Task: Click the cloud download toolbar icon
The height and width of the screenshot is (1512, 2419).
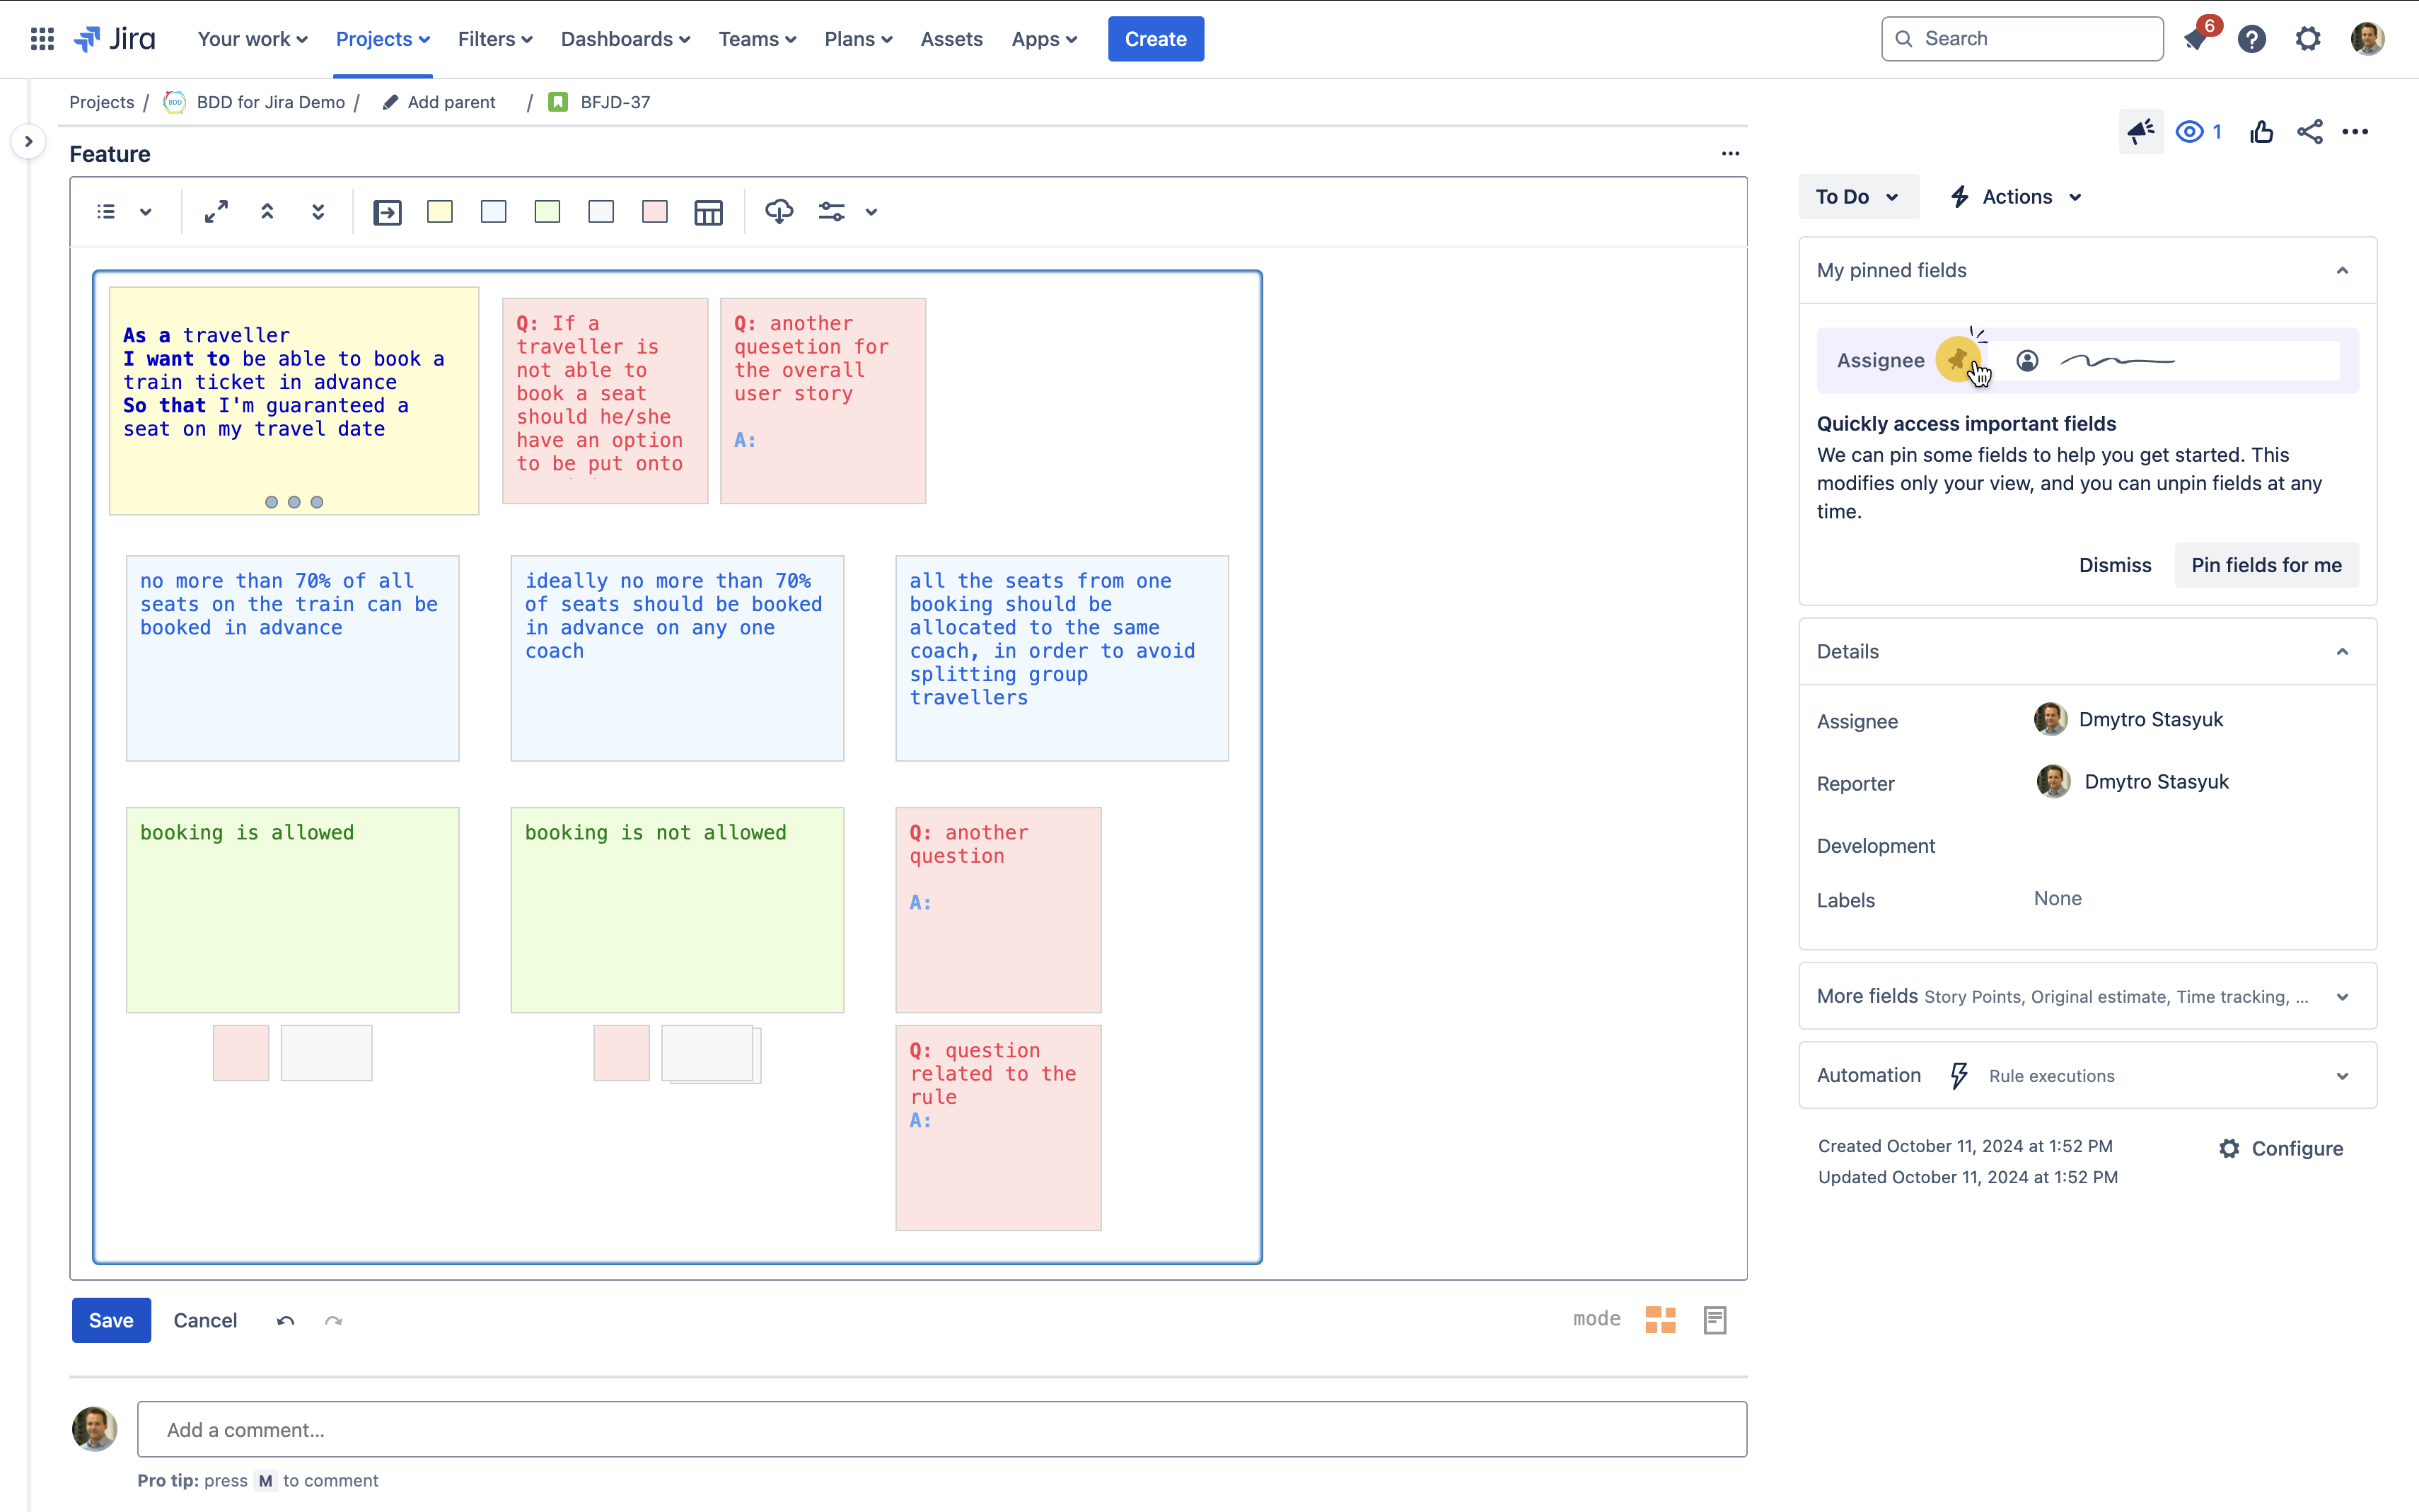Action: point(779,212)
